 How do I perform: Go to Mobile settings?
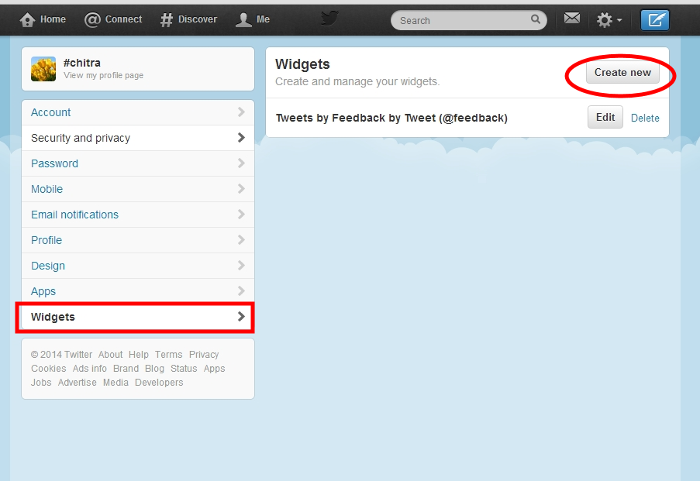coord(47,189)
